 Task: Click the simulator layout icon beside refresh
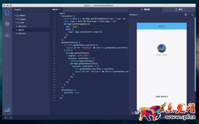tap(186, 15)
